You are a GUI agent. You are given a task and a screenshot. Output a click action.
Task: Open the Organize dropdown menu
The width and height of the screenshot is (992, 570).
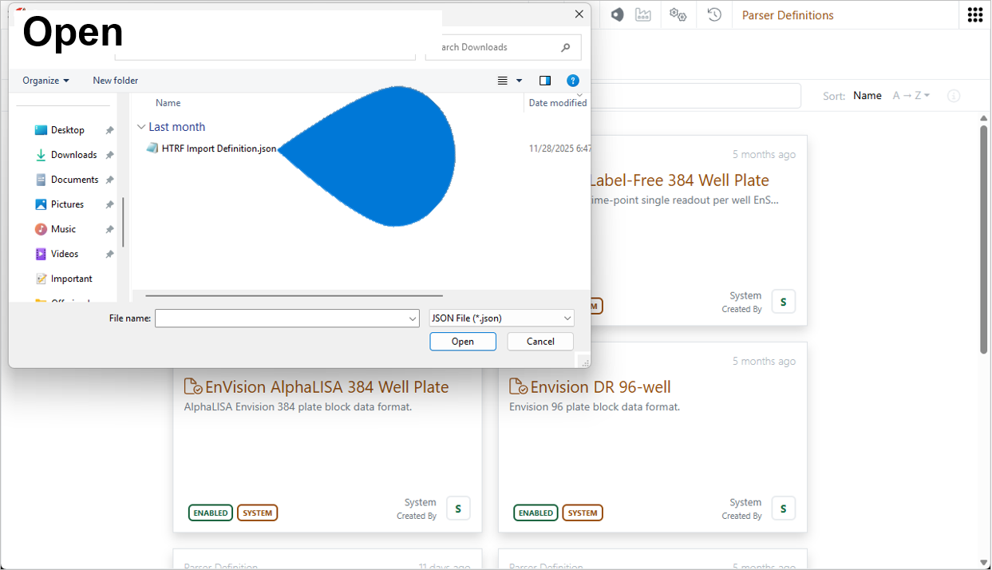point(45,81)
